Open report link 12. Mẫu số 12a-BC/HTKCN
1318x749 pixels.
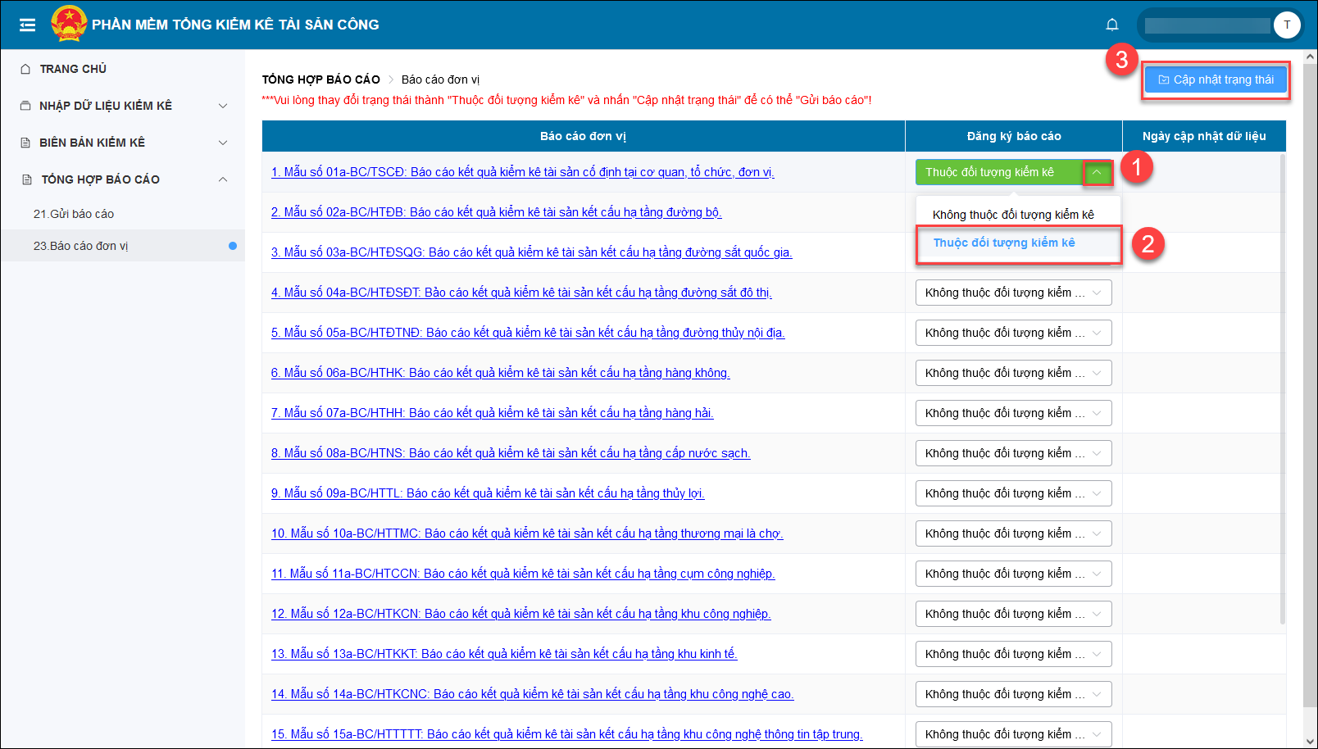pyautogui.click(x=521, y=614)
